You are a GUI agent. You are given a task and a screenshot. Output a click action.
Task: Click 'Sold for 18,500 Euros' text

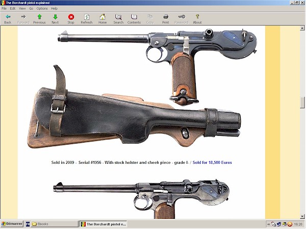212,162
